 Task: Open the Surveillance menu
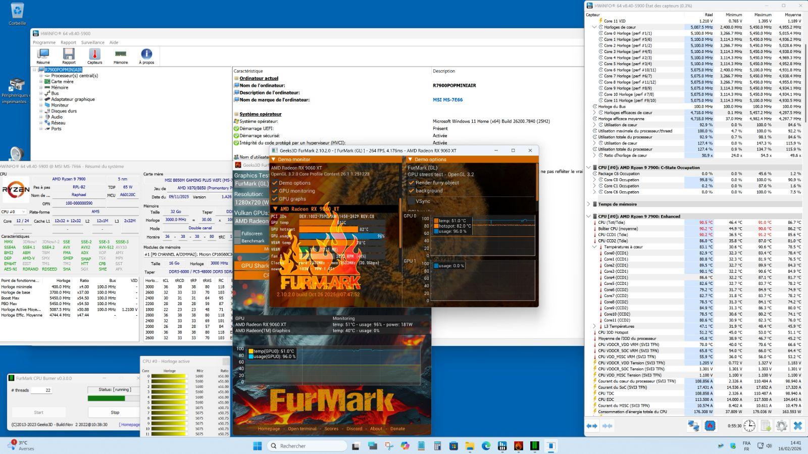click(x=92, y=42)
